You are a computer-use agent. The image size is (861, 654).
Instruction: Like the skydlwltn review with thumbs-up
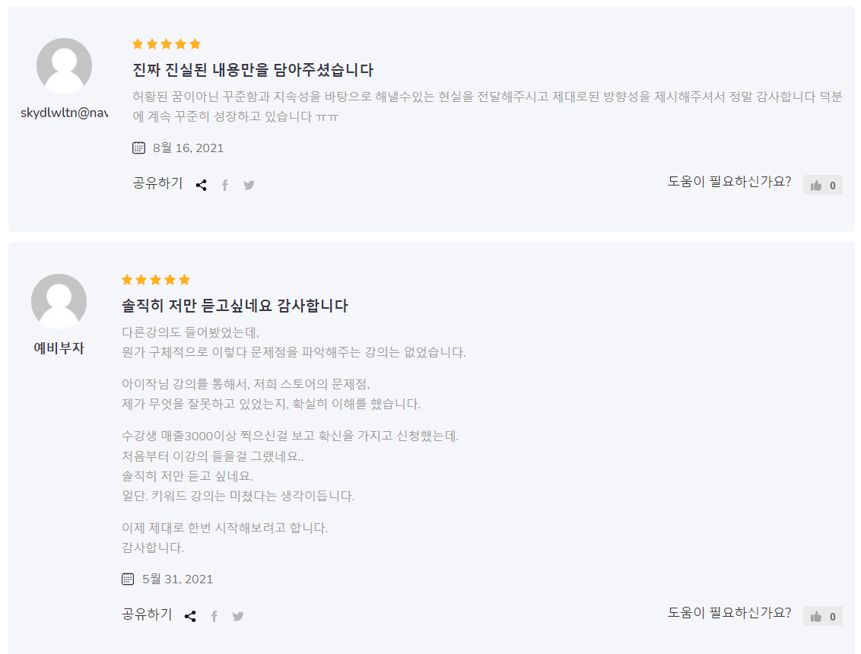click(x=822, y=185)
